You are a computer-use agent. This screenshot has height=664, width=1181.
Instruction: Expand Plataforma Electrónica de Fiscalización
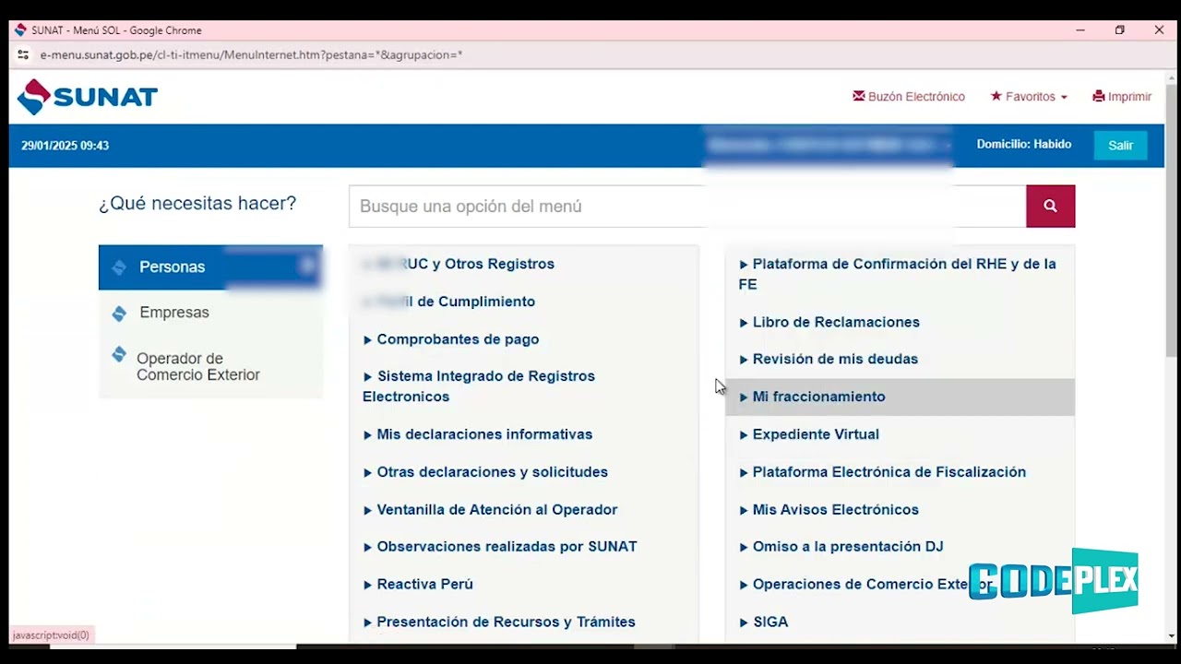(883, 472)
